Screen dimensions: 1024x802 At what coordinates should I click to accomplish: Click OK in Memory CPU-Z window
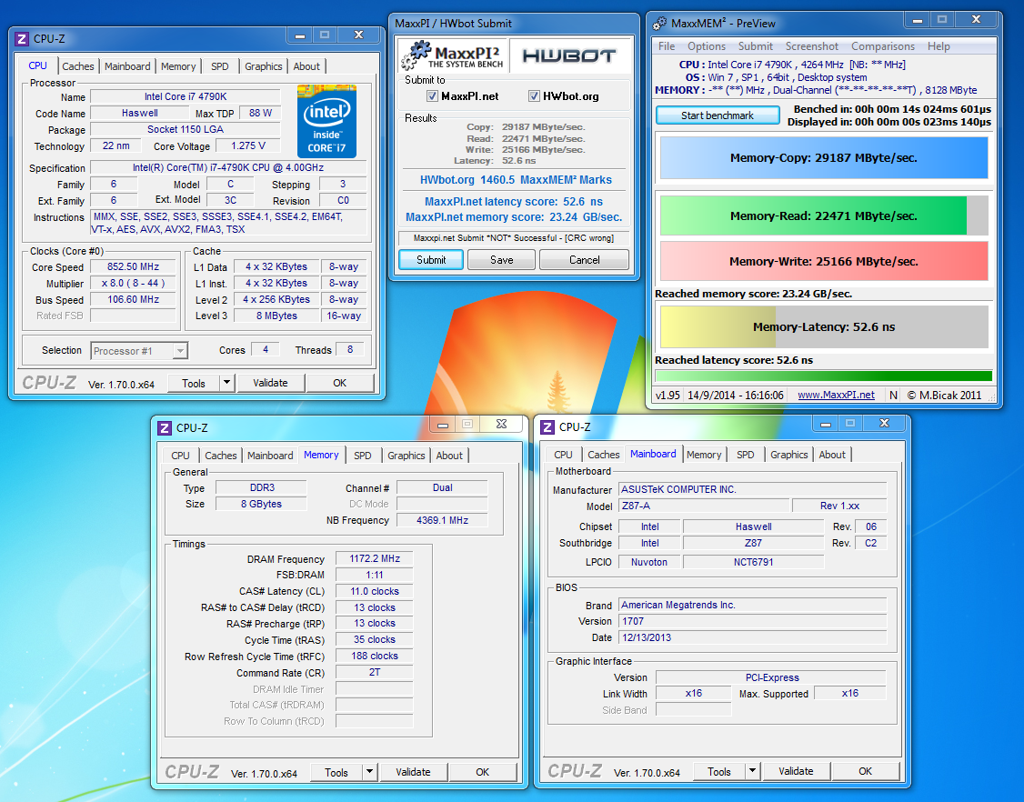tap(483, 772)
